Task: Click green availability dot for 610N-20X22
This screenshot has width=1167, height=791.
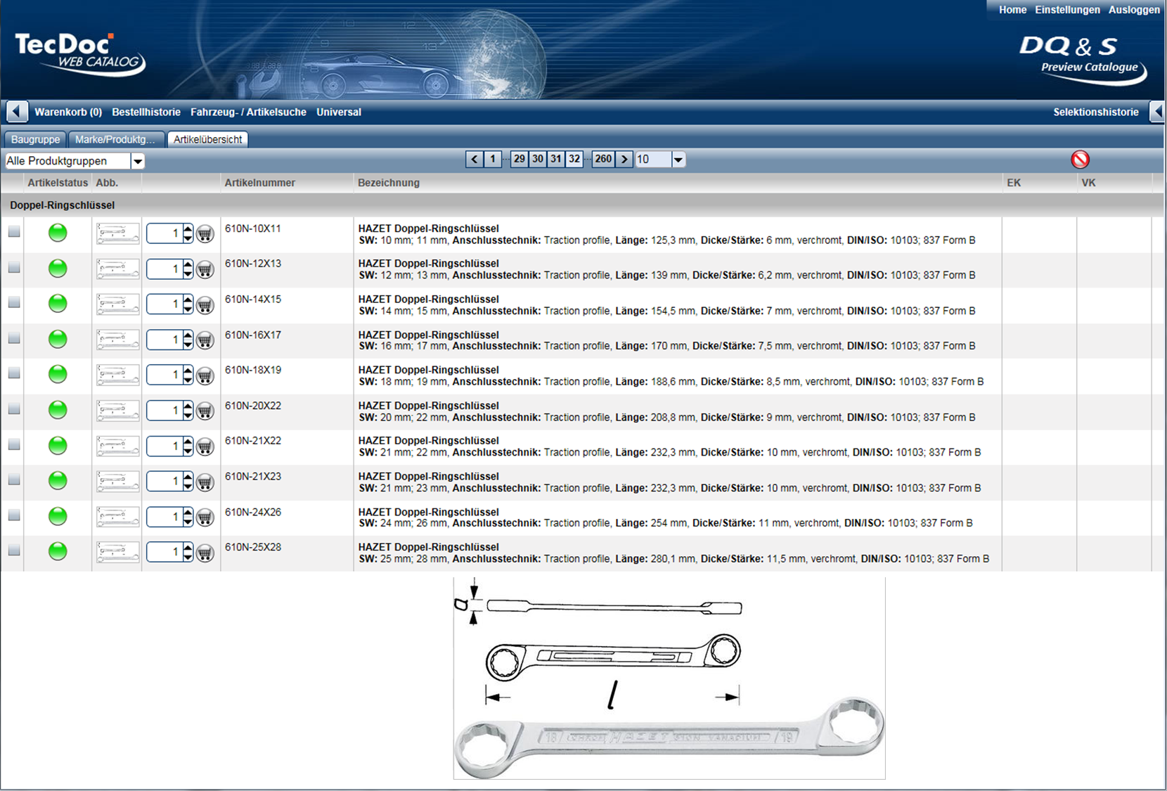Action: pyautogui.click(x=58, y=410)
